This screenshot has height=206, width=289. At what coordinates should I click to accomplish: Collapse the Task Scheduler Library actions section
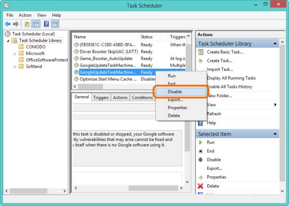[x=275, y=43]
